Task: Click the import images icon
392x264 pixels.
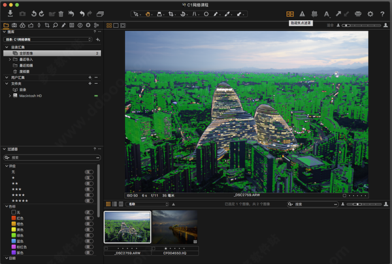Action: click(10, 13)
